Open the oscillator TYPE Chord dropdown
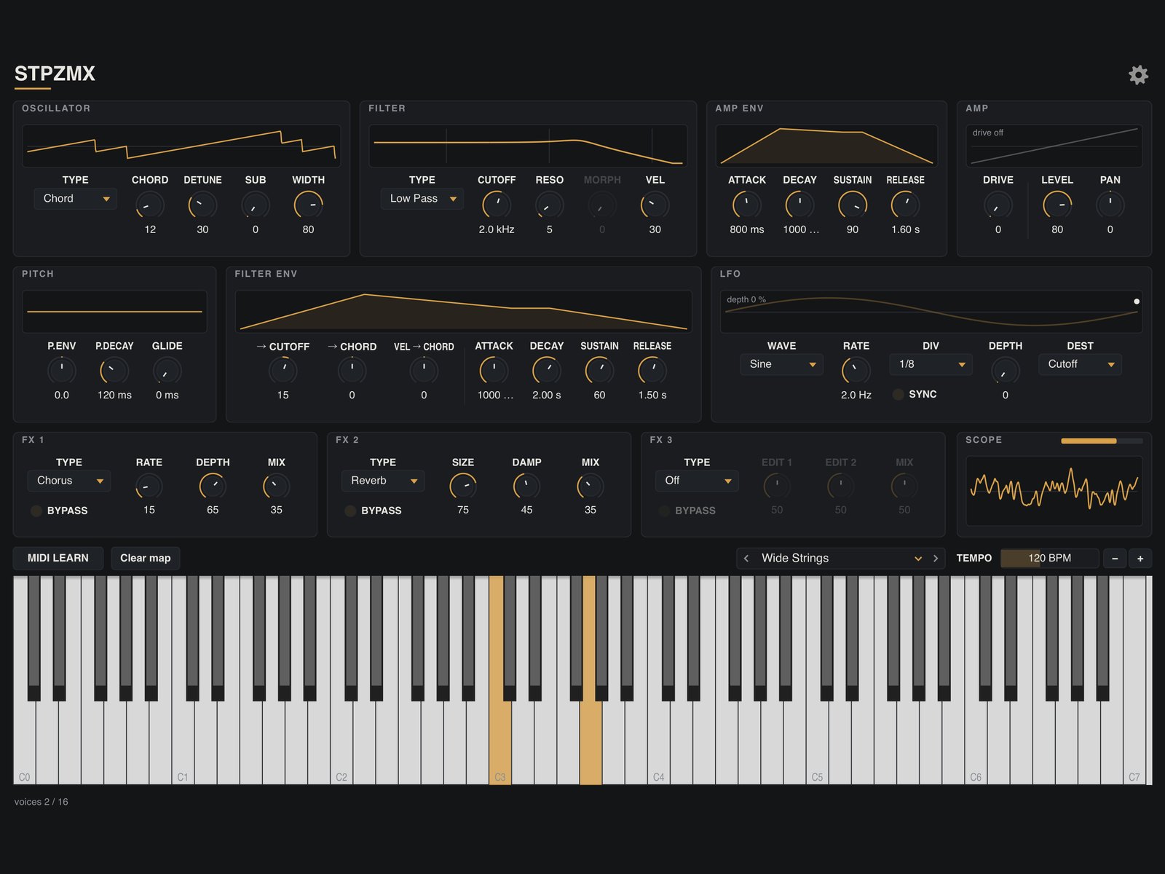This screenshot has height=874, width=1165. pyautogui.click(x=76, y=199)
